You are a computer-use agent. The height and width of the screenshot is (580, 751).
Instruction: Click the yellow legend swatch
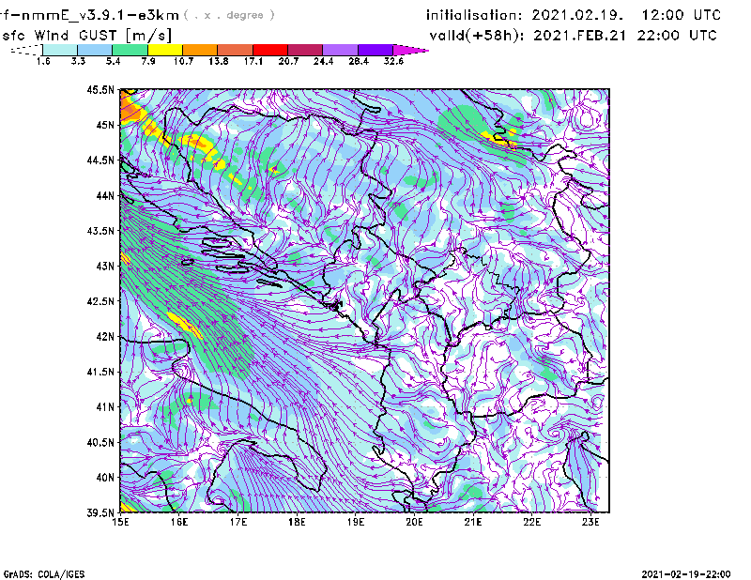[165, 50]
